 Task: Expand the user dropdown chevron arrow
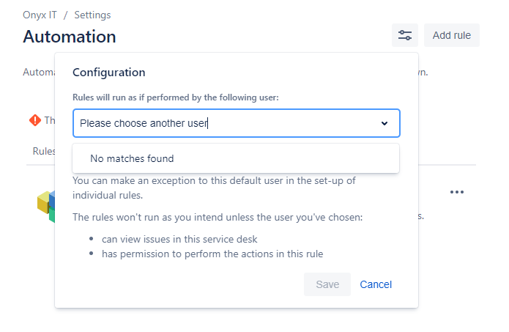pyautogui.click(x=384, y=123)
